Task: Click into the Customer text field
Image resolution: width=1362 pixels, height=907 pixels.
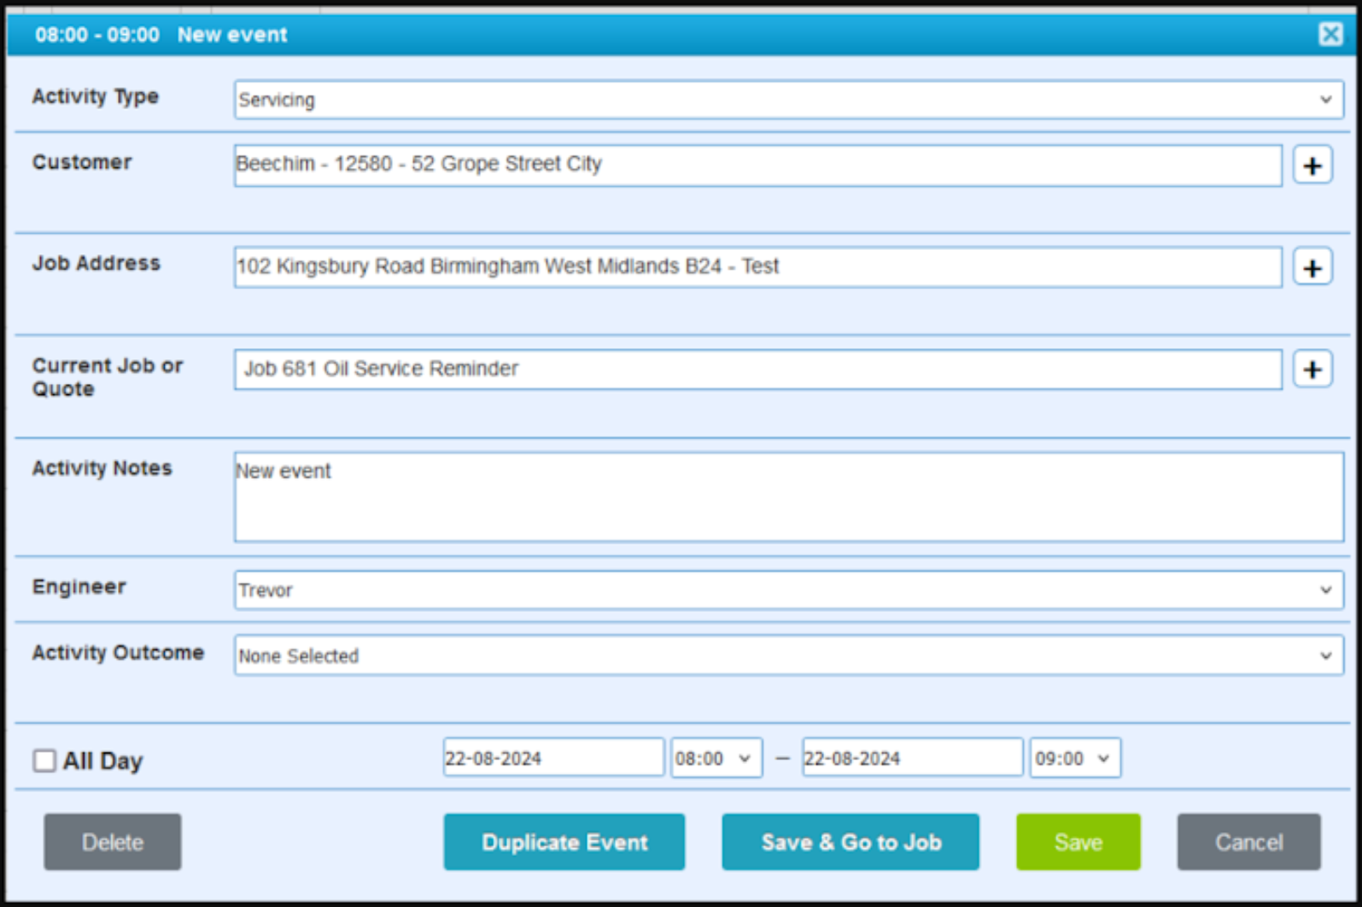Action: 757,165
